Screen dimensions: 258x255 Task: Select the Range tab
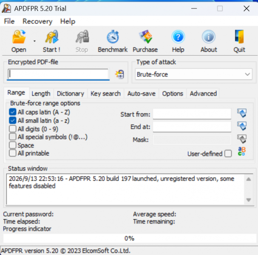coord(16,93)
